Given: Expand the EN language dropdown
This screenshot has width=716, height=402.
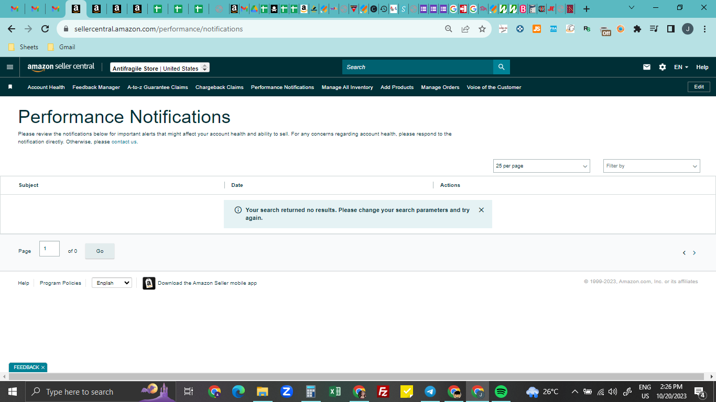Looking at the screenshot, I should (x=681, y=67).
